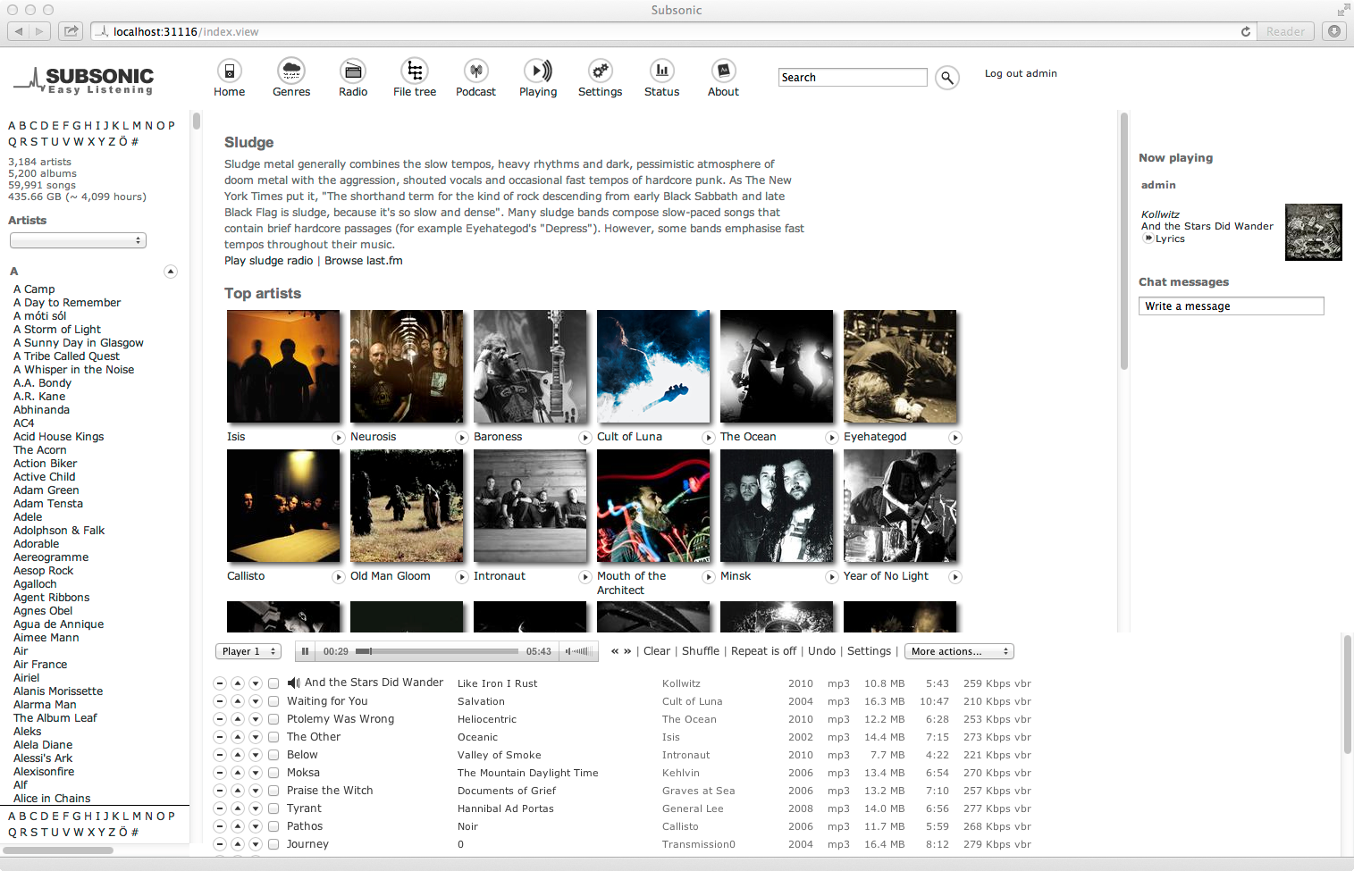Open the Genres cloud icon
1354x871 pixels.
click(291, 71)
